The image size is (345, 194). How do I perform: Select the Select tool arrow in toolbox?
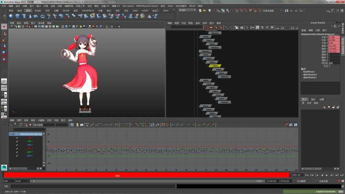click(x=4, y=27)
